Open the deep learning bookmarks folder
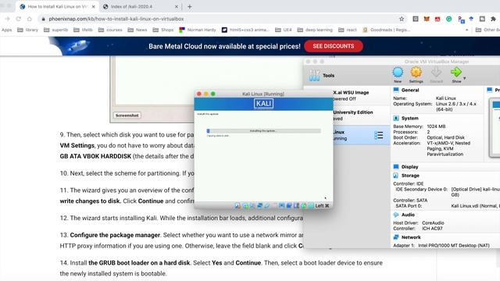The height and width of the screenshot is (281, 500). [315, 30]
